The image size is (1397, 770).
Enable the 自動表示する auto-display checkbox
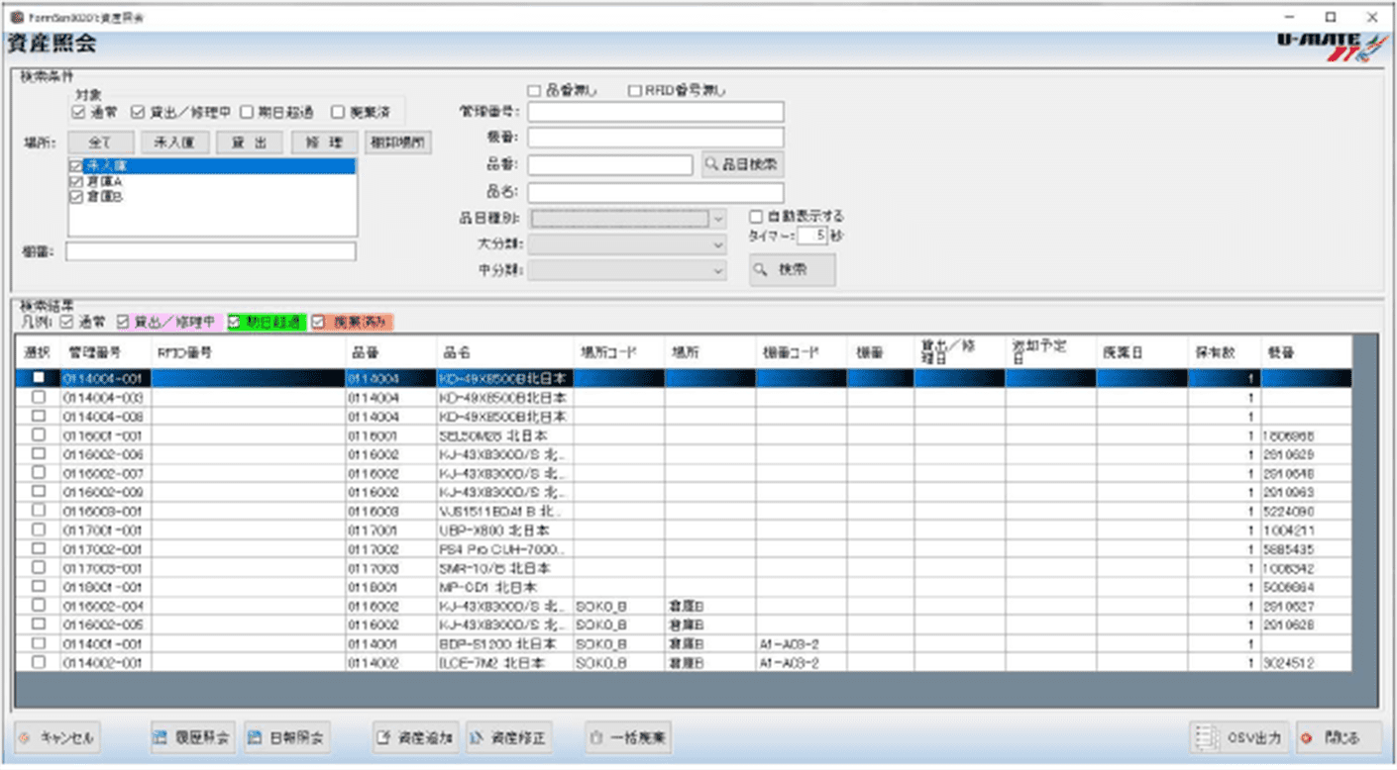tap(756, 216)
